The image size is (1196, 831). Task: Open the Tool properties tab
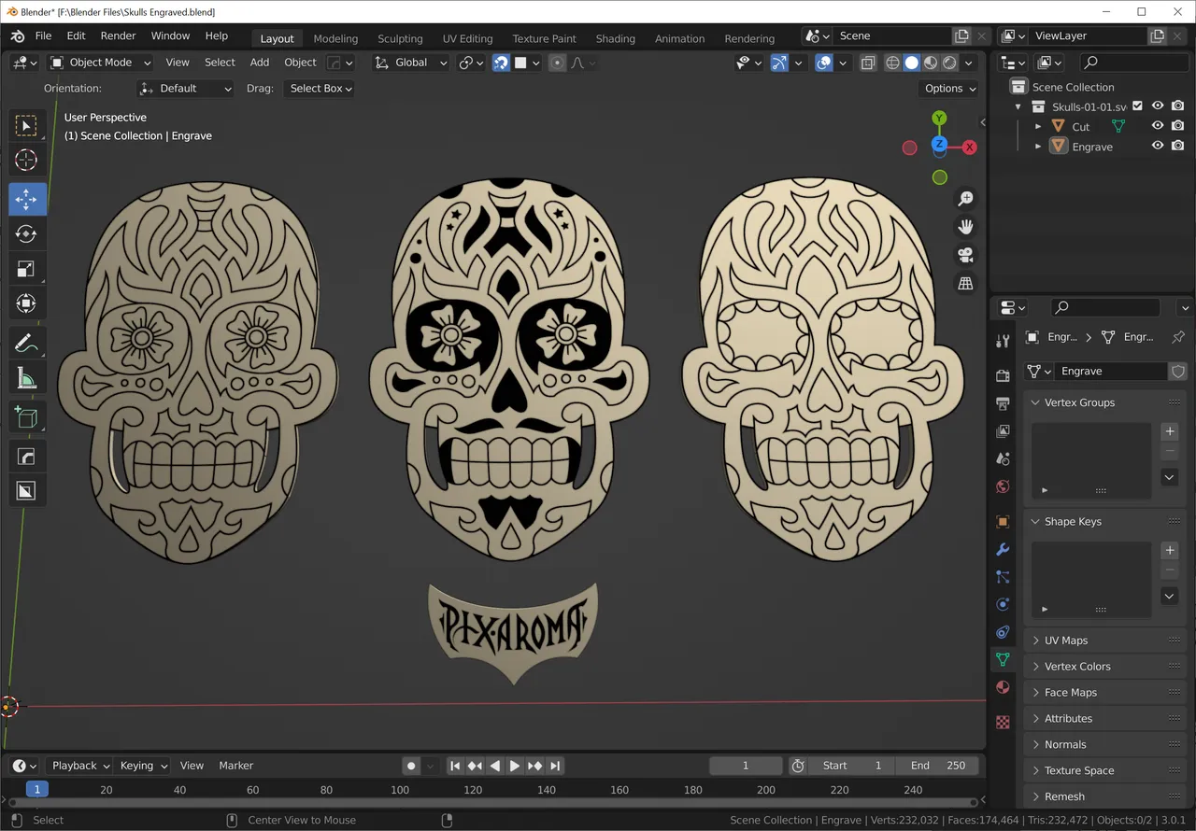click(x=1003, y=342)
